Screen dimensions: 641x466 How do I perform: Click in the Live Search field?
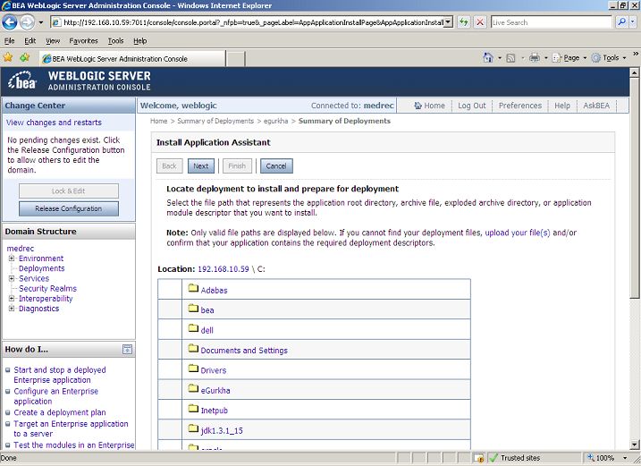551,22
